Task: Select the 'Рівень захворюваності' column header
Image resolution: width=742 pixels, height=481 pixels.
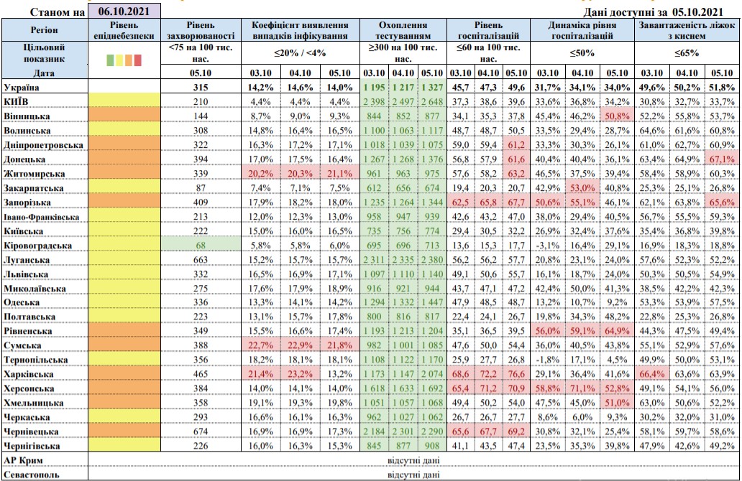Action: [x=200, y=29]
